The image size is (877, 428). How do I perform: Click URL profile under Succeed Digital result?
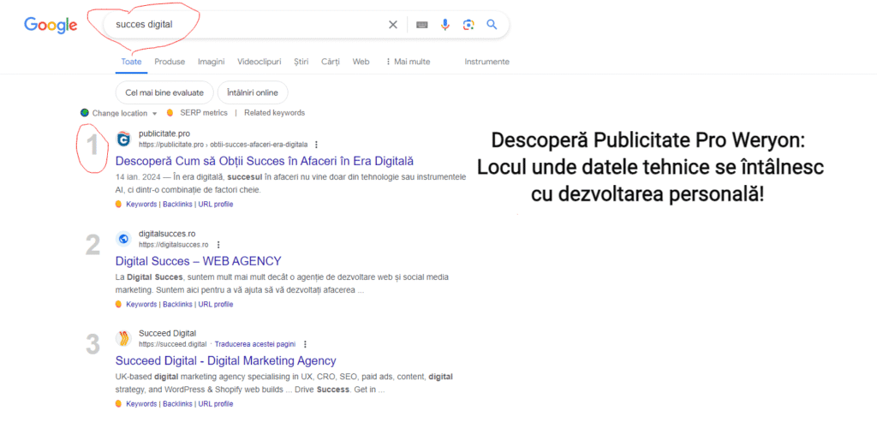click(215, 404)
